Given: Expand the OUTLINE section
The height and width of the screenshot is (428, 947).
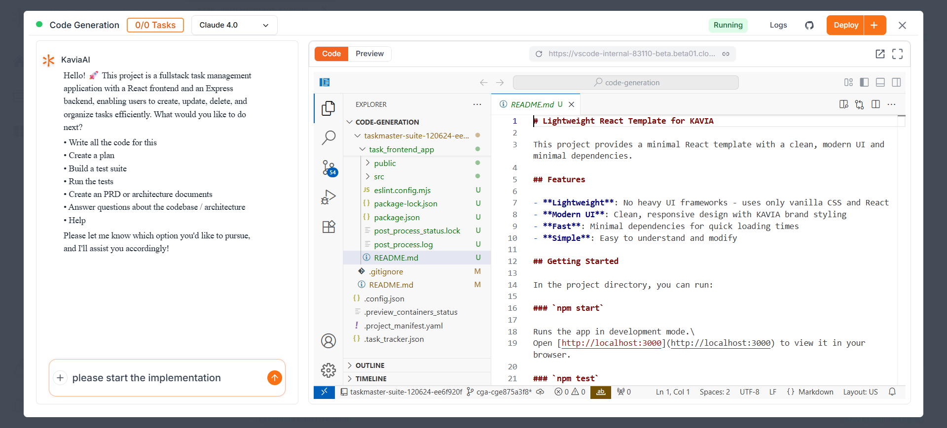Looking at the screenshot, I should (417, 365).
